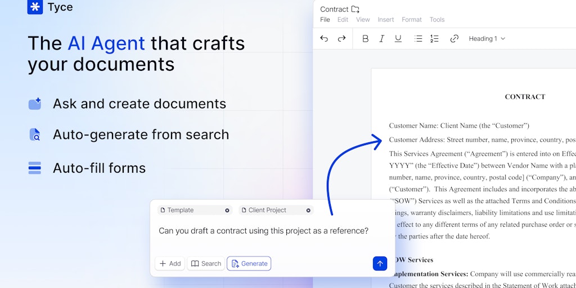Click the 'Ask and create documents' text
576x288 pixels.
tap(139, 103)
